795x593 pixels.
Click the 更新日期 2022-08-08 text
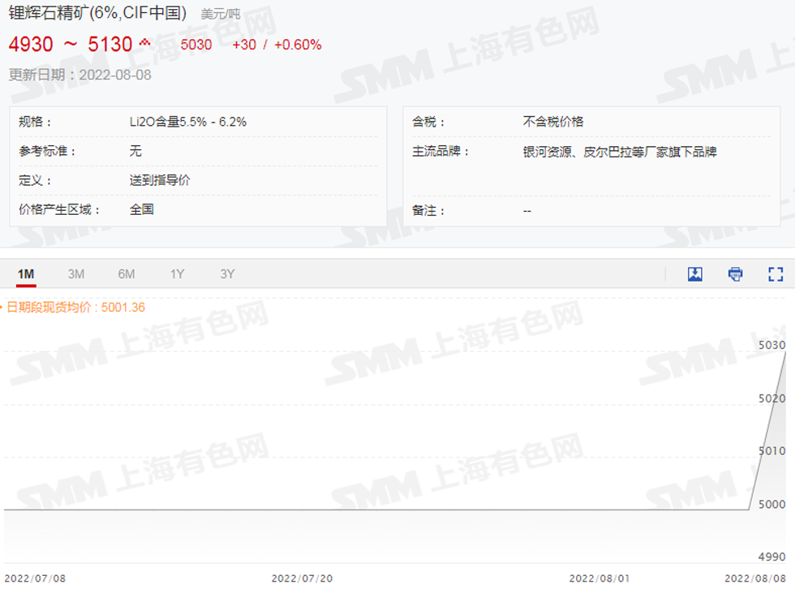(x=79, y=75)
